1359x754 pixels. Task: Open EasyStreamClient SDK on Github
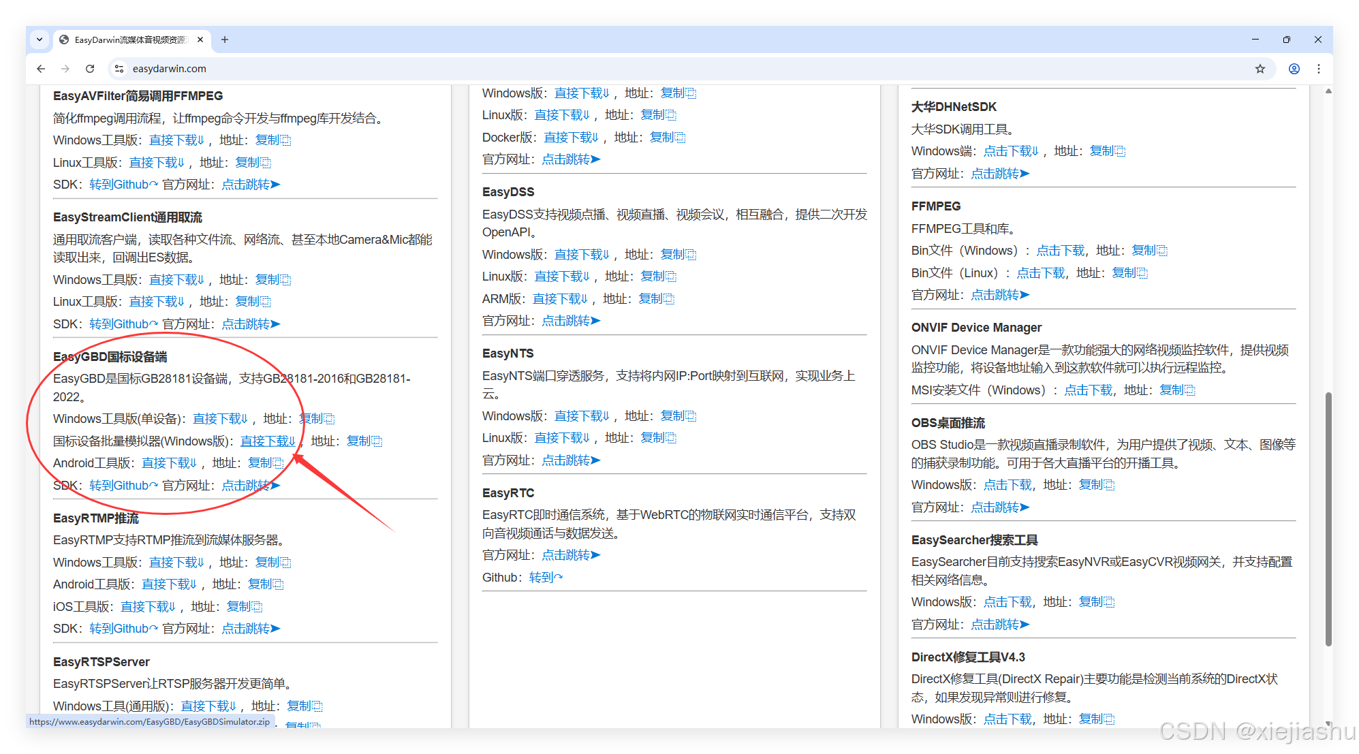pos(123,324)
